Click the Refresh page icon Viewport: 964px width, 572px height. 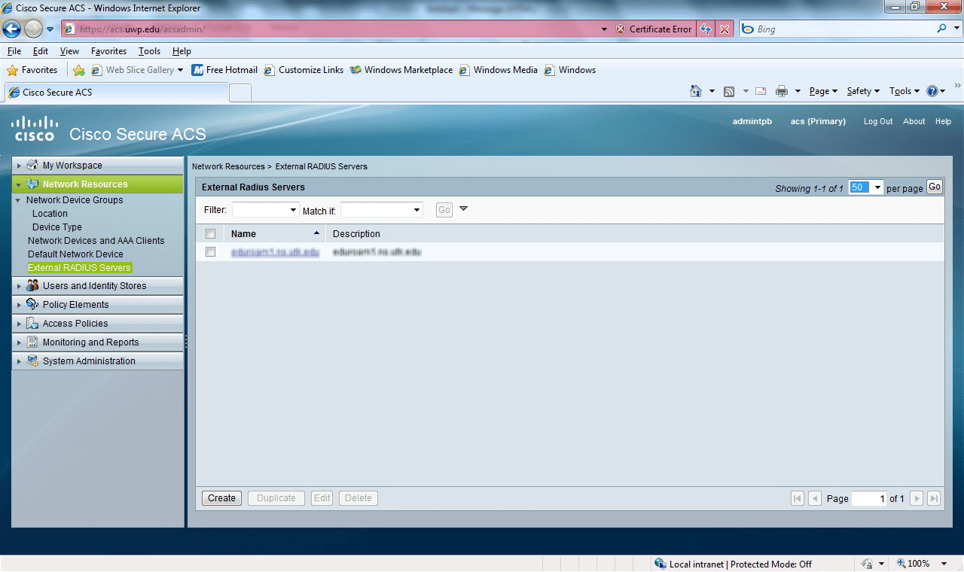coord(706,29)
